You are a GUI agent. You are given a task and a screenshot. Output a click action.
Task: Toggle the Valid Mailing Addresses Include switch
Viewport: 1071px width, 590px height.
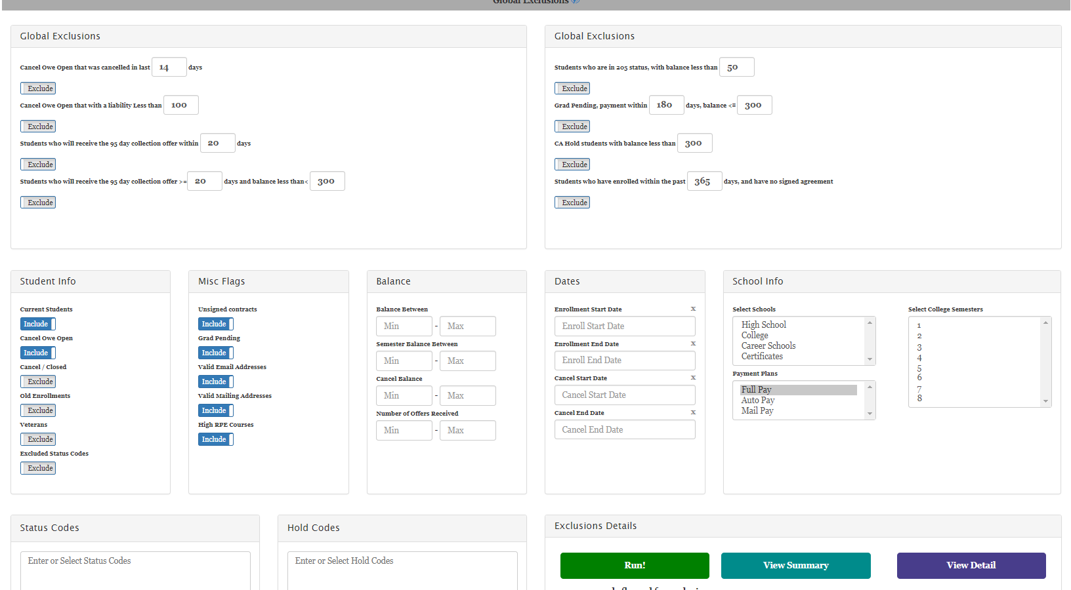[216, 410]
